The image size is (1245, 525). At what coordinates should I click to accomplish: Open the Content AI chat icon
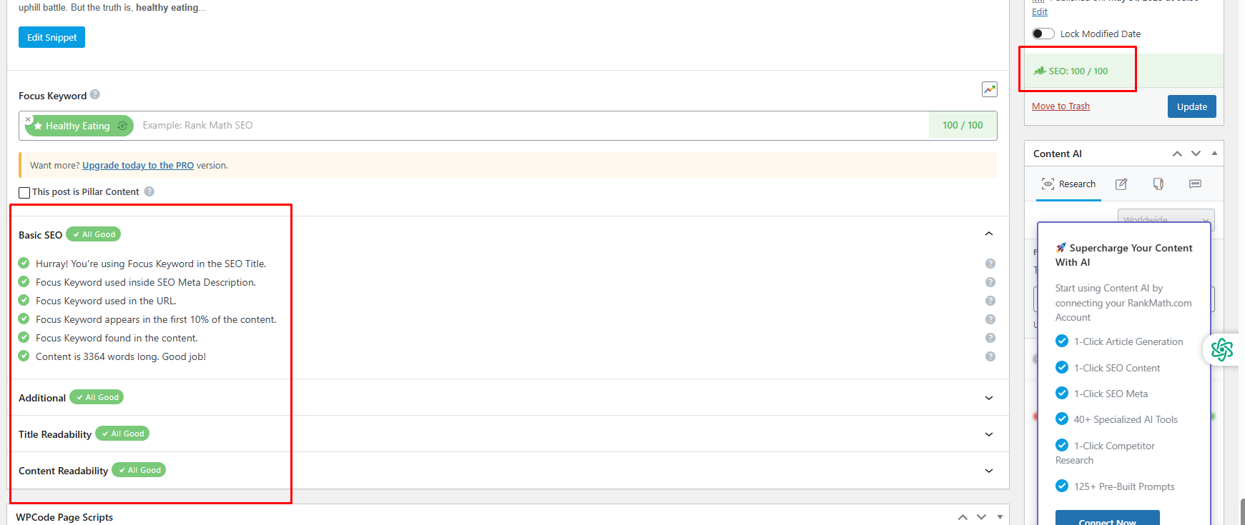1195,184
